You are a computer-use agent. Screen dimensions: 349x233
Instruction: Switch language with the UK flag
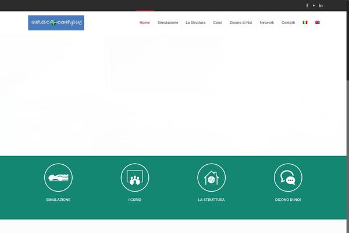click(x=318, y=22)
